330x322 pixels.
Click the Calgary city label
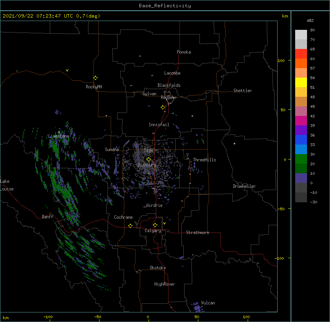[153, 231]
